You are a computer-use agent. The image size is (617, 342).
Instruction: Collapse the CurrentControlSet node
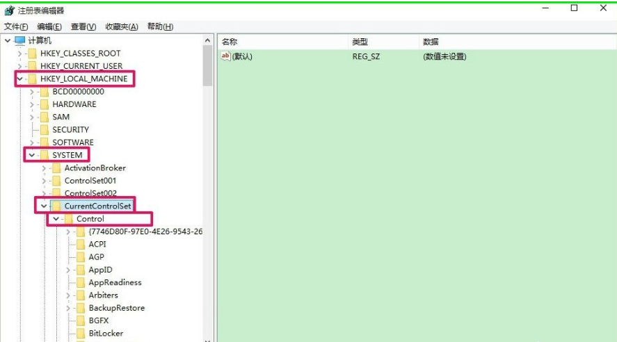[44, 206]
